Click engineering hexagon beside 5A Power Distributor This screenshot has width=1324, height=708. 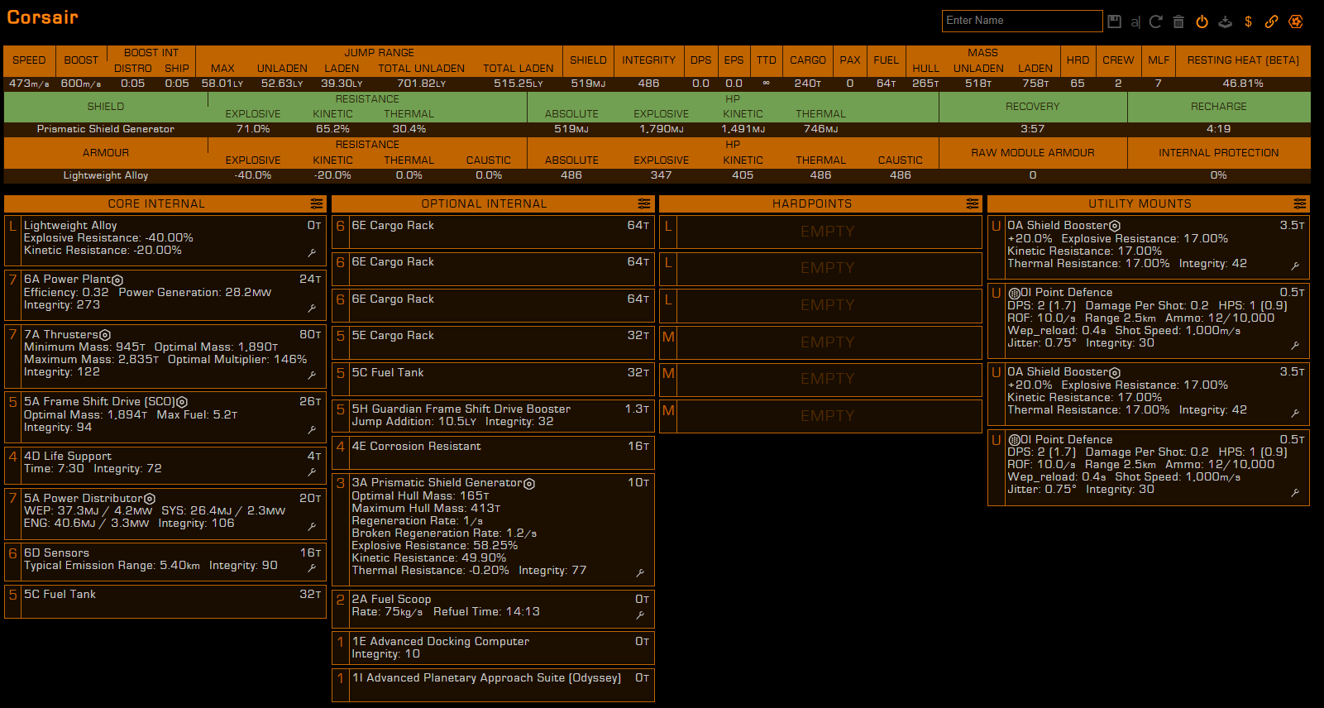(150, 499)
